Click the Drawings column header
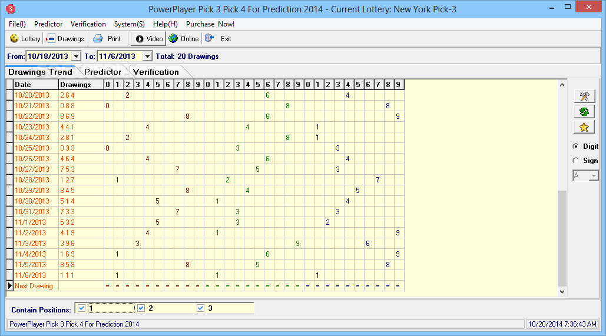This screenshot has height=336, width=606. 81,85
